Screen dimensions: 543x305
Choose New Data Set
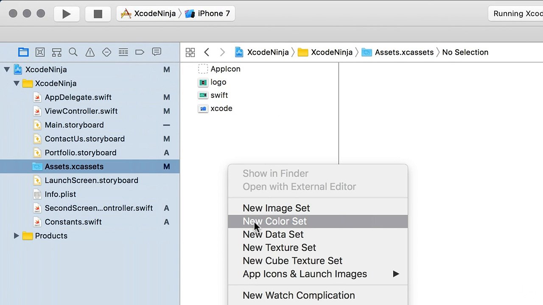(x=318, y=234)
